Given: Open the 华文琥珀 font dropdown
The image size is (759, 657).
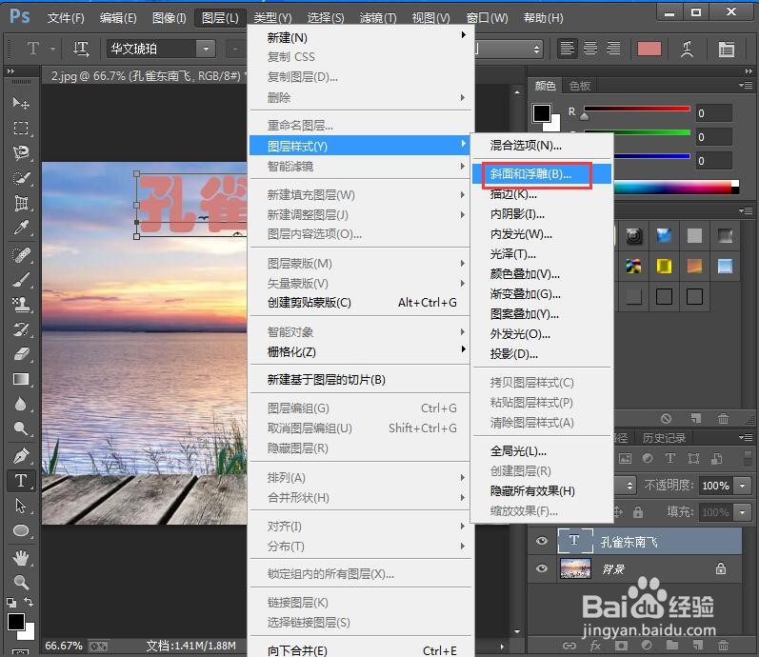Looking at the screenshot, I should [x=206, y=49].
